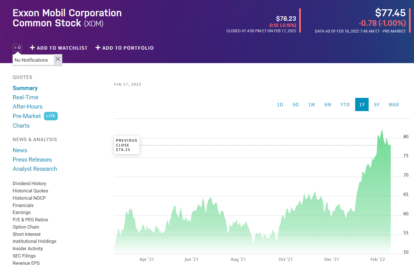Select the 5D chart range
The image size is (414, 267).
296,105
